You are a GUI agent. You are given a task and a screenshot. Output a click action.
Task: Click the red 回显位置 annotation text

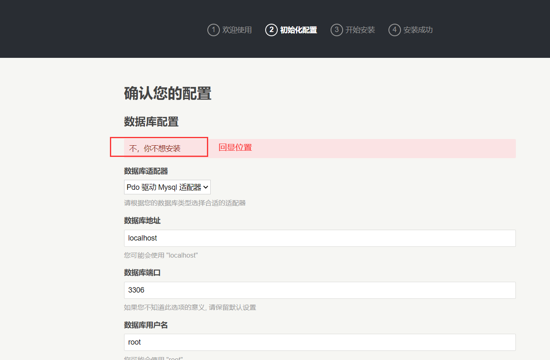[x=235, y=147]
